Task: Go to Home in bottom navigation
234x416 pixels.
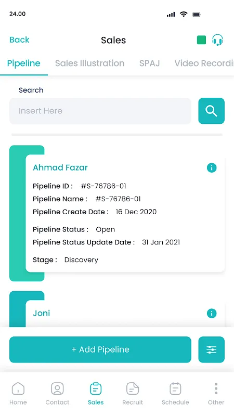Action: pyautogui.click(x=18, y=394)
